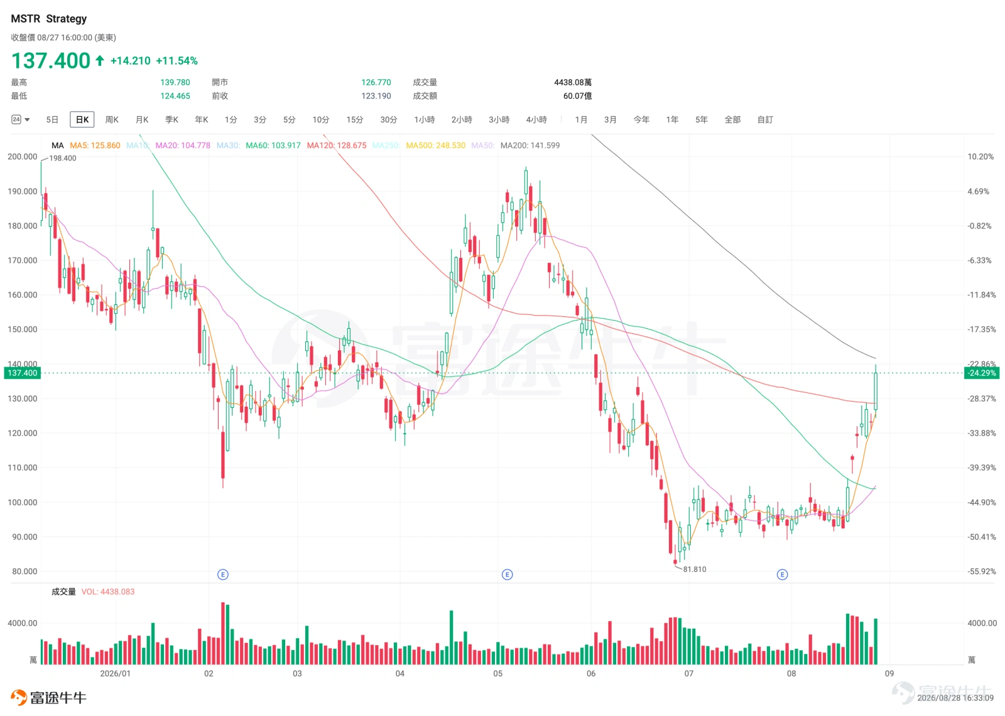1005x716 pixels.
Task: Click the 最高 139.780 value
Action: [x=175, y=82]
